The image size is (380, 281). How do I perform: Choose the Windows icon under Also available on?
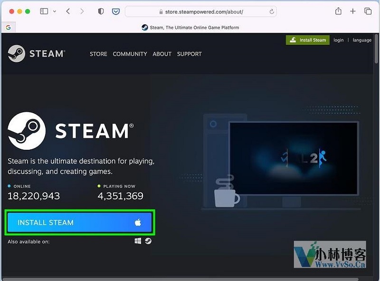coord(138,241)
